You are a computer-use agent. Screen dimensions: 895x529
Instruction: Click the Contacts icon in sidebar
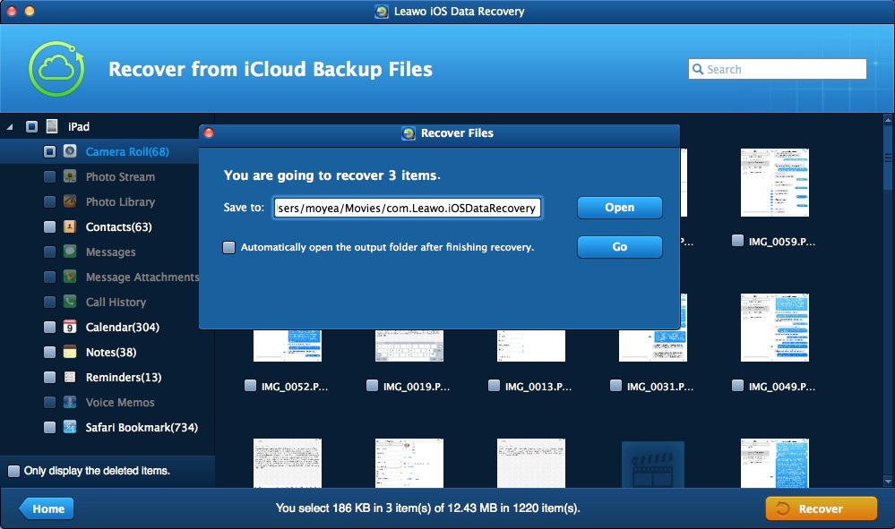tap(70, 227)
